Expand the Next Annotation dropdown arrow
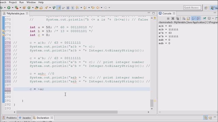 (81, 8)
